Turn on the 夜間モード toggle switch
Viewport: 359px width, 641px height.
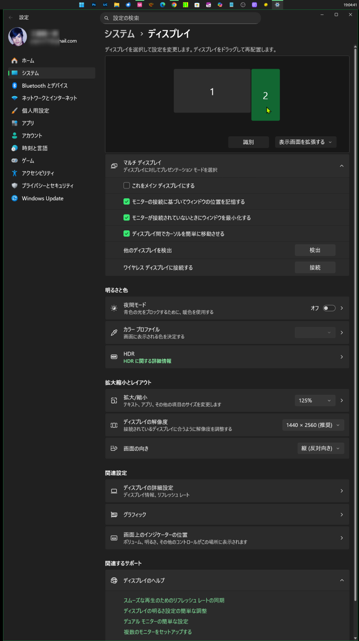[329, 308]
